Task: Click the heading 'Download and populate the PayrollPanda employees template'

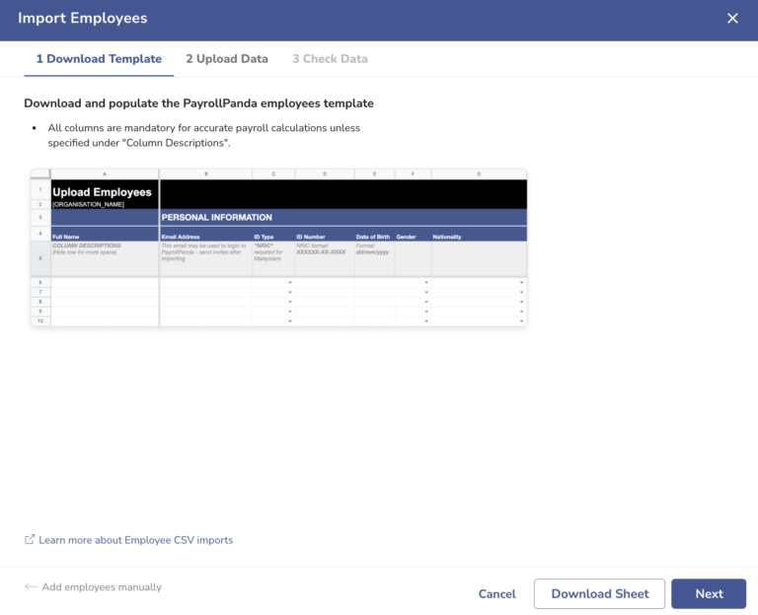Action: click(x=198, y=103)
